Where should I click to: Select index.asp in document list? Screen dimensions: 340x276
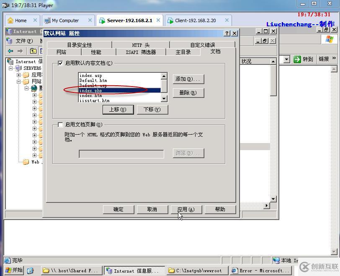(120, 75)
